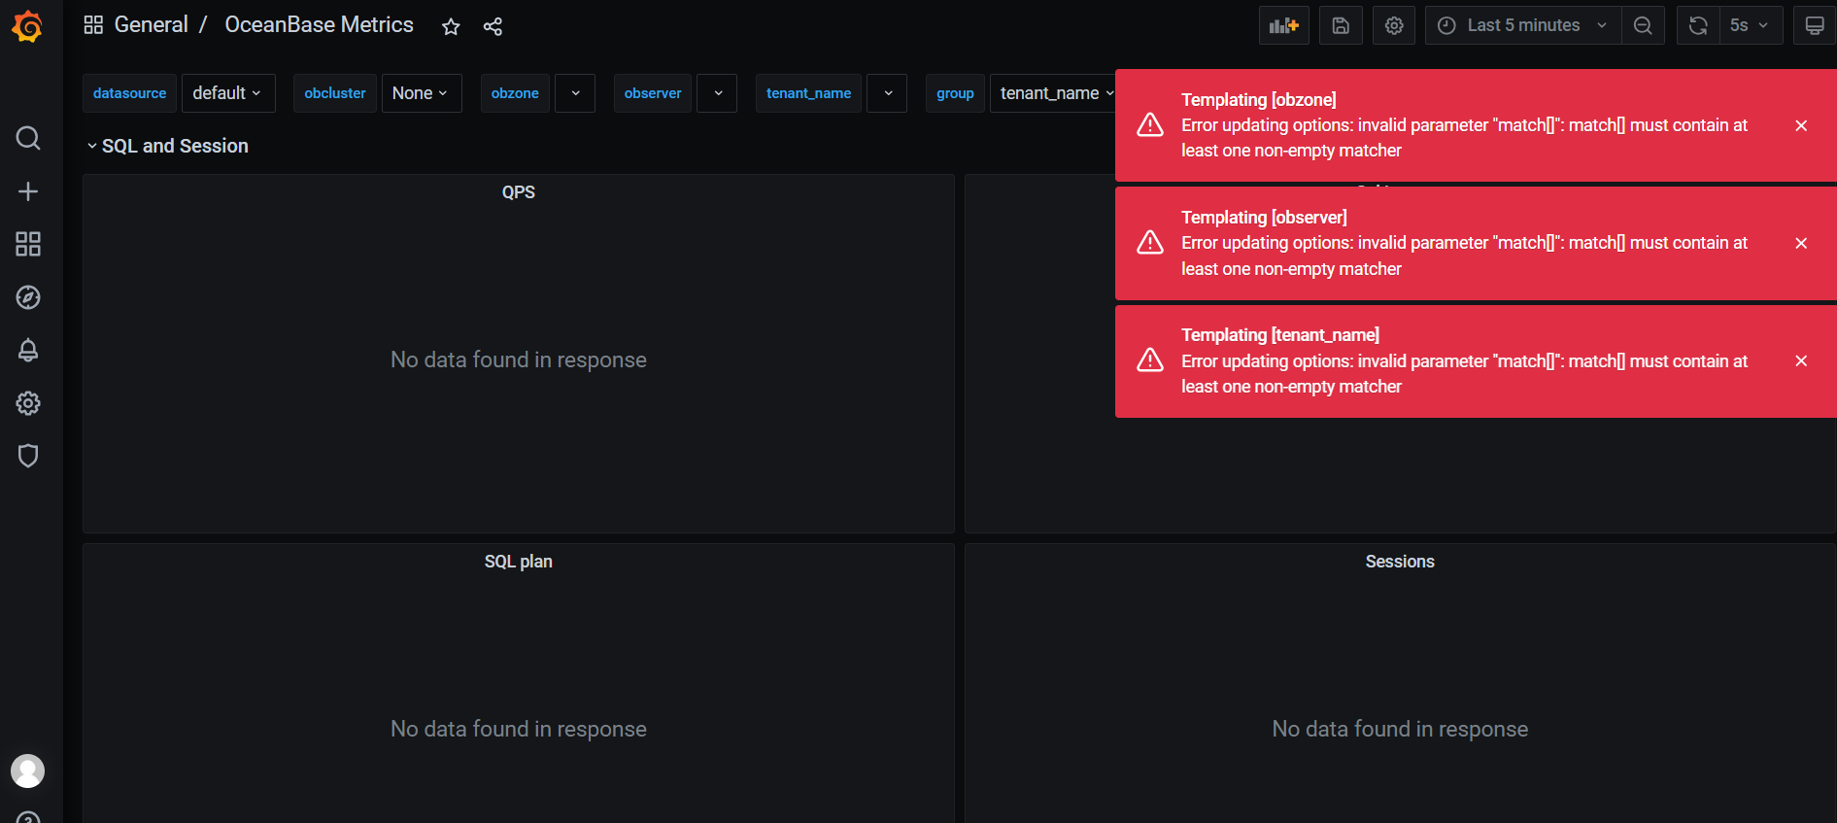Zoom out the time range
This screenshot has width=1837, height=823.
(1643, 25)
